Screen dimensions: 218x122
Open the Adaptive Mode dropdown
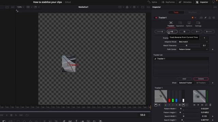193,42
